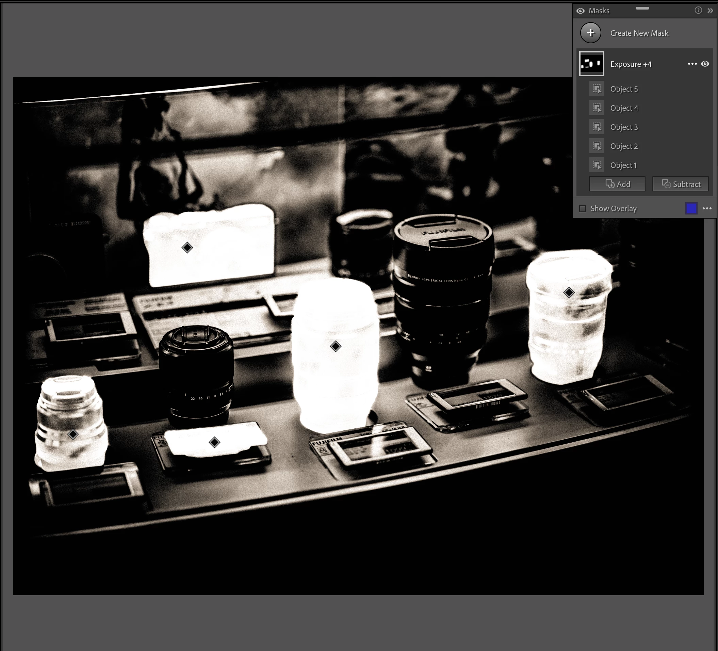Select the Object 5 mask component icon
The image size is (718, 651).
point(597,89)
